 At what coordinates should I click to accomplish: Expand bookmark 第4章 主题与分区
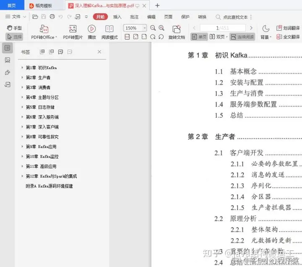(22, 97)
